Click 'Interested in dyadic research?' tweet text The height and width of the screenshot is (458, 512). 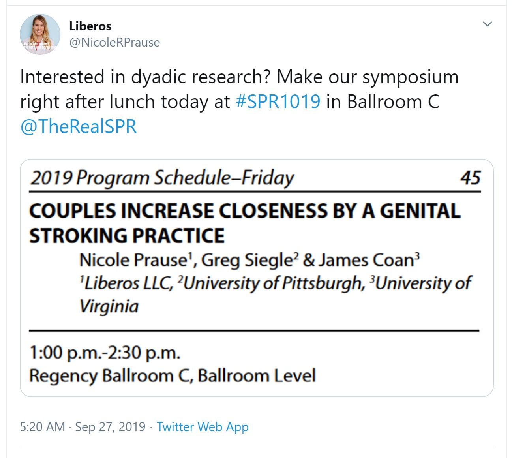click(145, 77)
